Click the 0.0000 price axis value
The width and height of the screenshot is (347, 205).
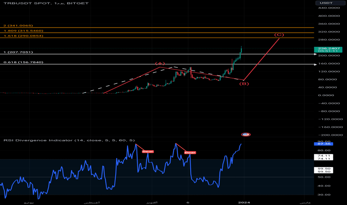[326, 95]
